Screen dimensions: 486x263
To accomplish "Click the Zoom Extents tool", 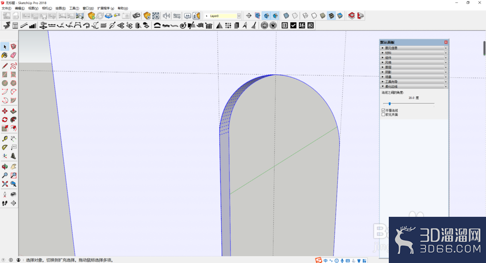I will [x=5, y=184].
